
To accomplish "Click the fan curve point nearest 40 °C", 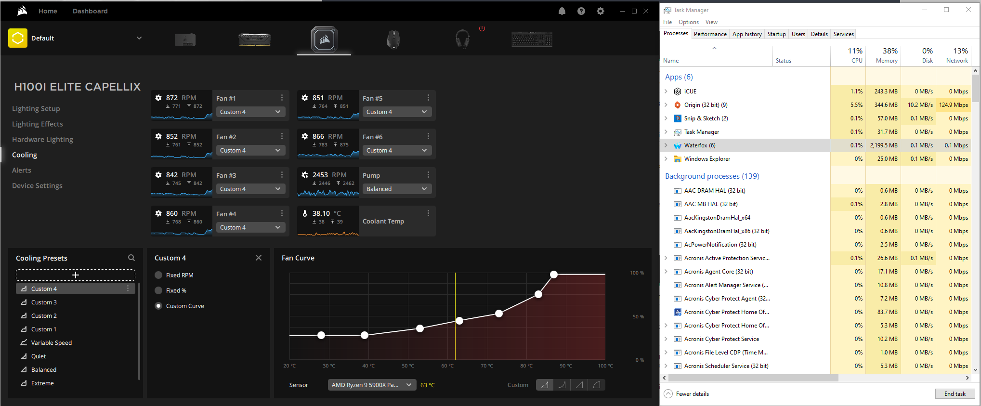I will (365, 335).
